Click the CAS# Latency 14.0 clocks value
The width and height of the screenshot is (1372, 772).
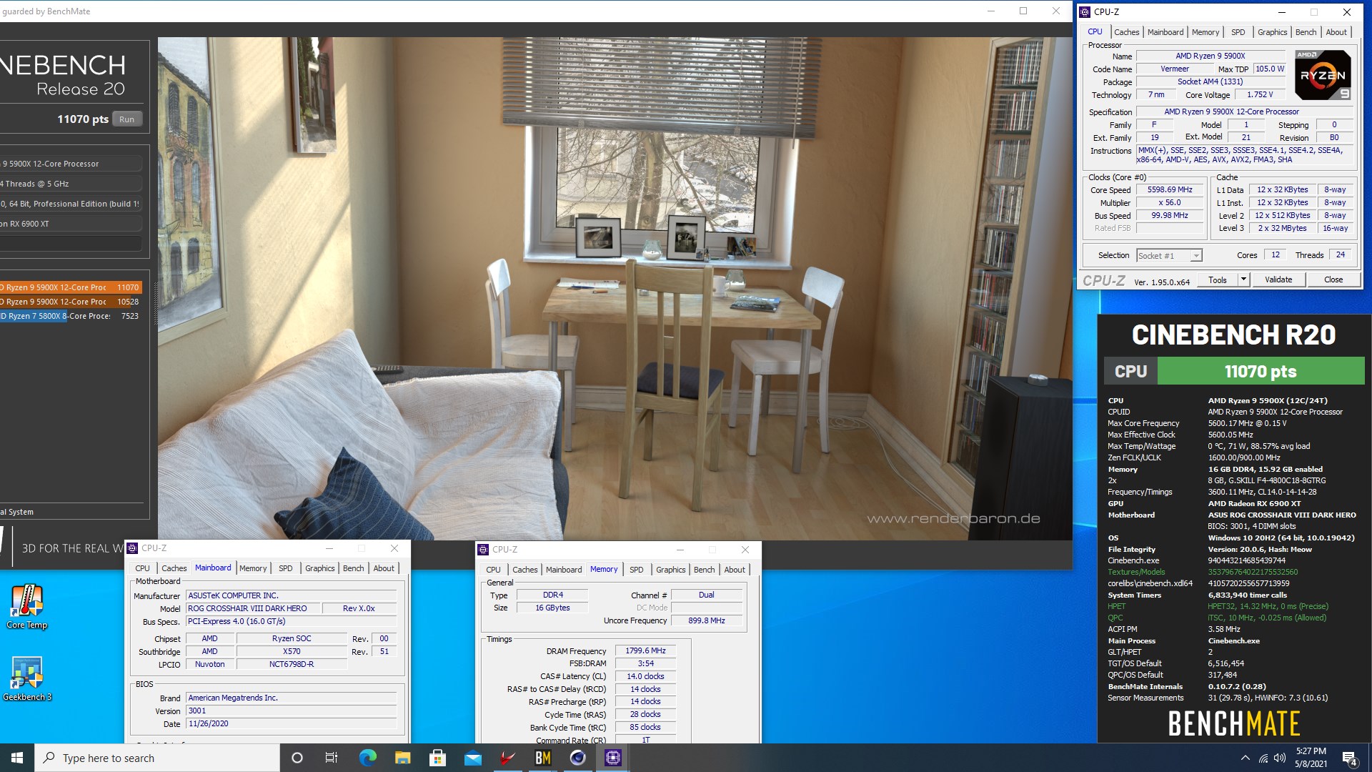(x=645, y=676)
